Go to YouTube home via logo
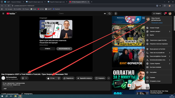The width and height of the screenshot is (175, 98). 11,14
